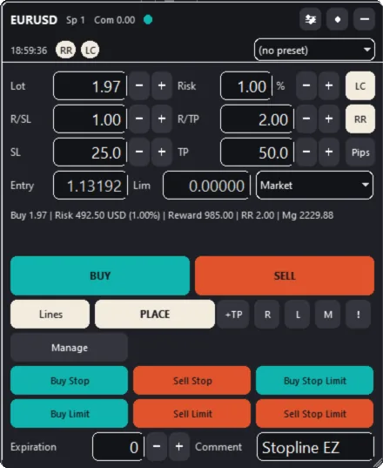Toggle the round LC badge beside the clock

tap(90, 50)
